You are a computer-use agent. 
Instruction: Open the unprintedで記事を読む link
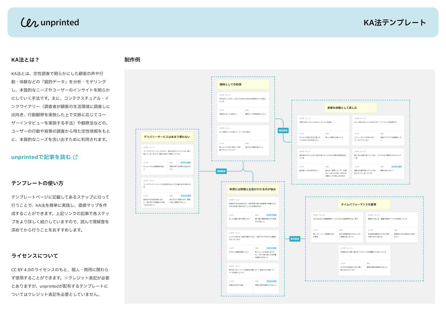pyautogui.click(x=41, y=157)
